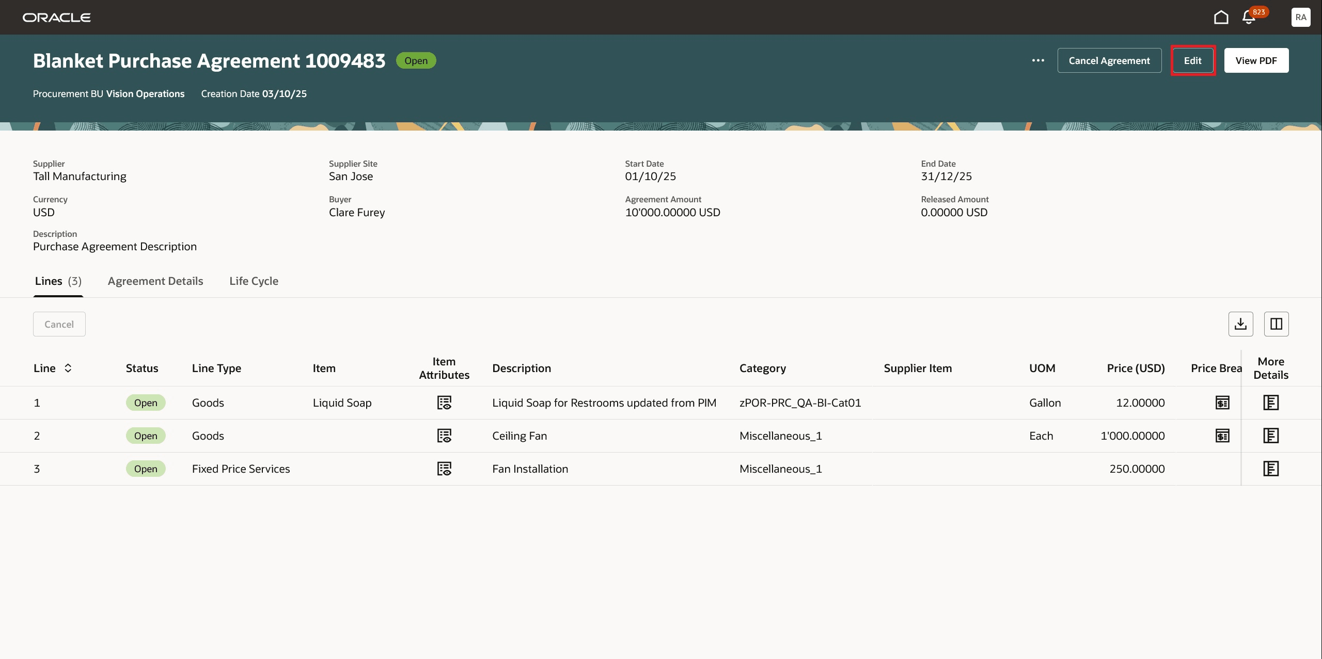This screenshot has height=659, width=1322.
Task: Open Item Attributes for Liquid Soap line
Action: click(444, 403)
